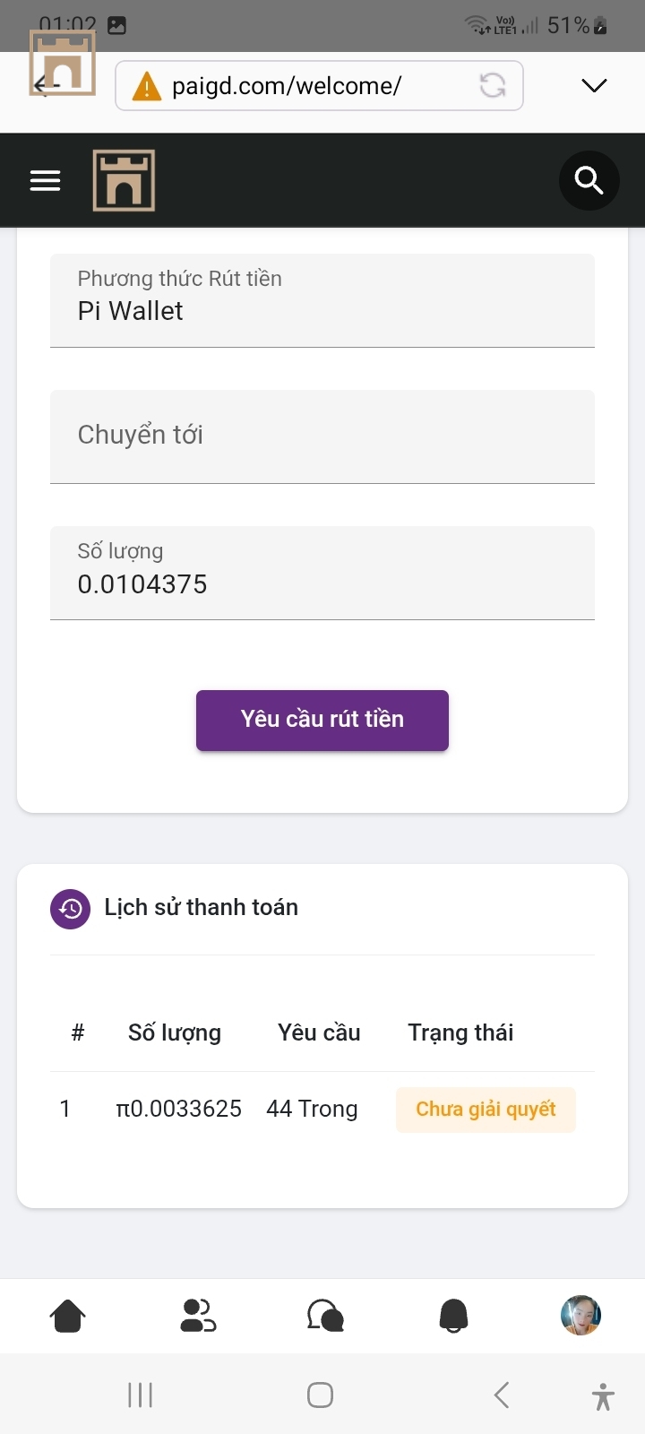Image resolution: width=645 pixels, height=1434 pixels.
Task: Open search with magnifier icon
Action: 589,181
